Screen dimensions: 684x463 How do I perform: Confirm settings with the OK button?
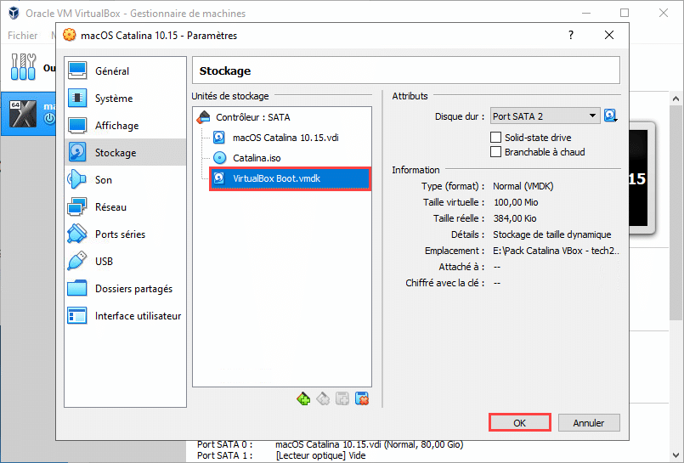[519, 423]
